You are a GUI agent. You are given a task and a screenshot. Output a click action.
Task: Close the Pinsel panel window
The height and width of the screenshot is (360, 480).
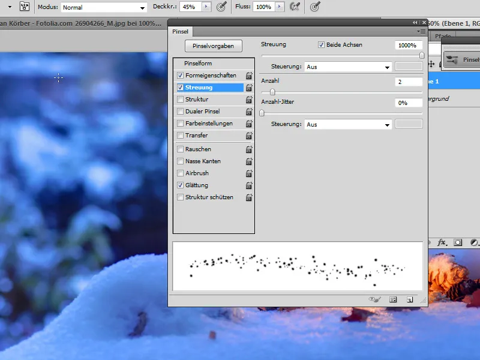tap(424, 22)
